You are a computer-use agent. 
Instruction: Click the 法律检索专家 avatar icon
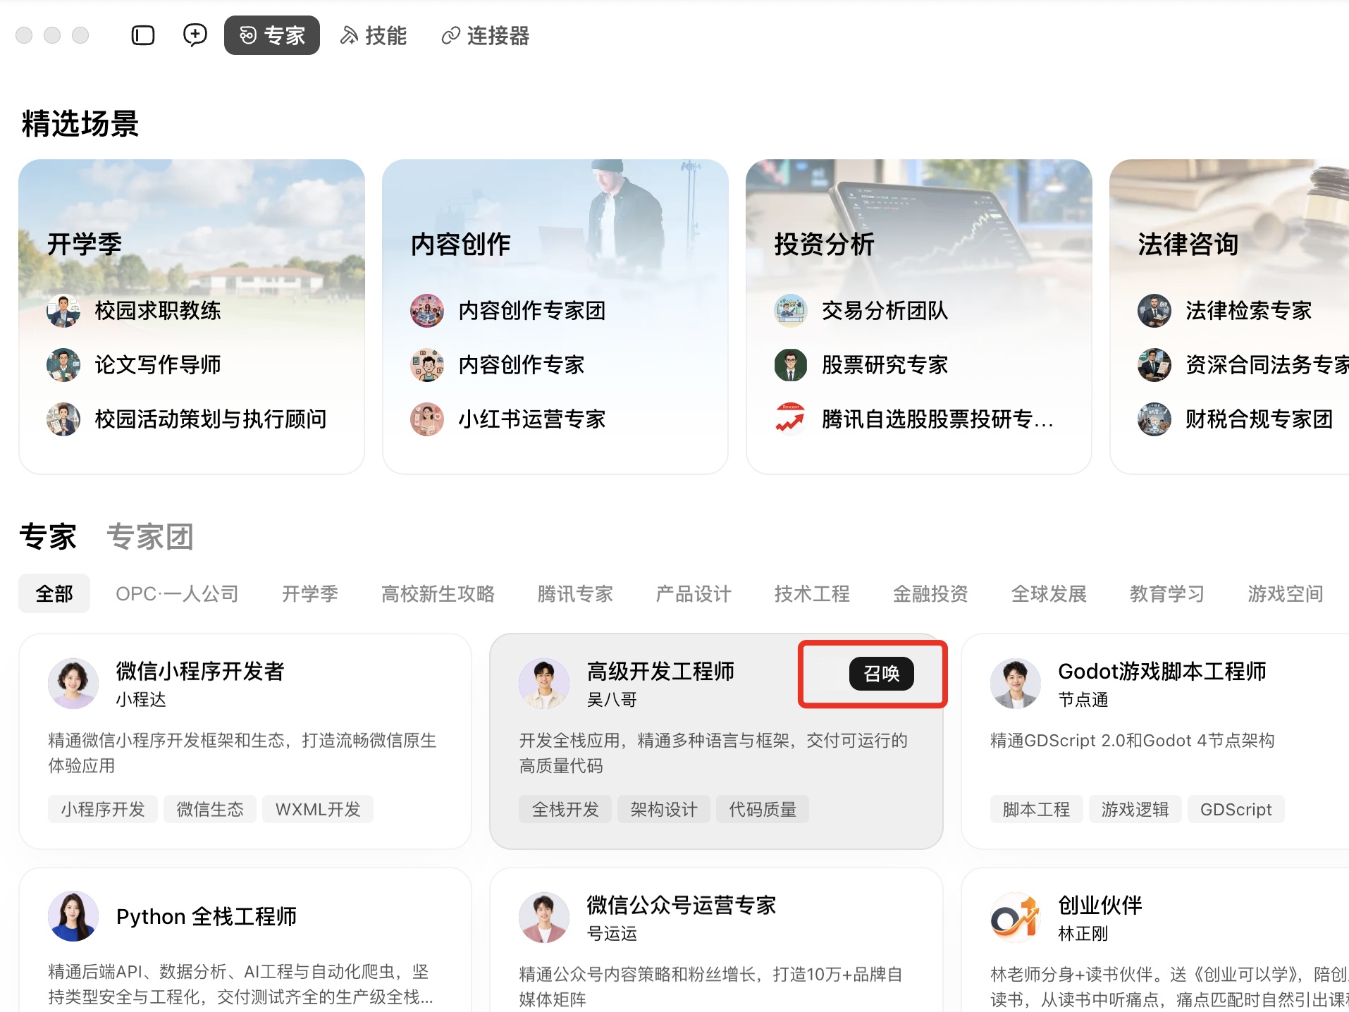pos(1154,311)
